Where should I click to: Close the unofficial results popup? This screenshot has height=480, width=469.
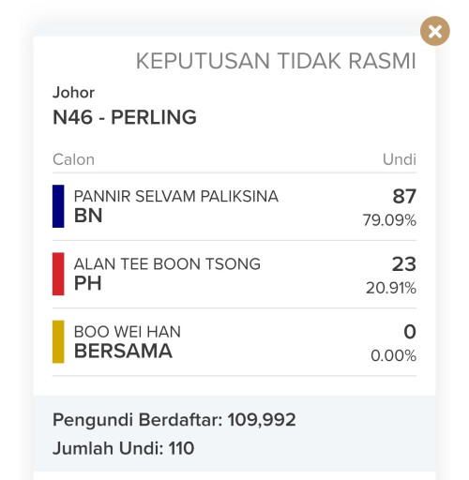coord(435,31)
